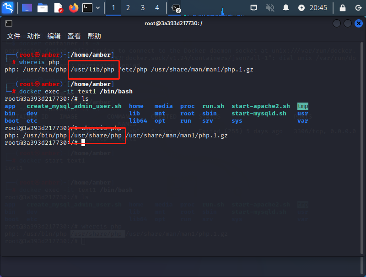Image resolution: width=366 pixels, height=277 pixels.
Task: Open the 编辑 menu in terminal
Action: pos(54,36)
